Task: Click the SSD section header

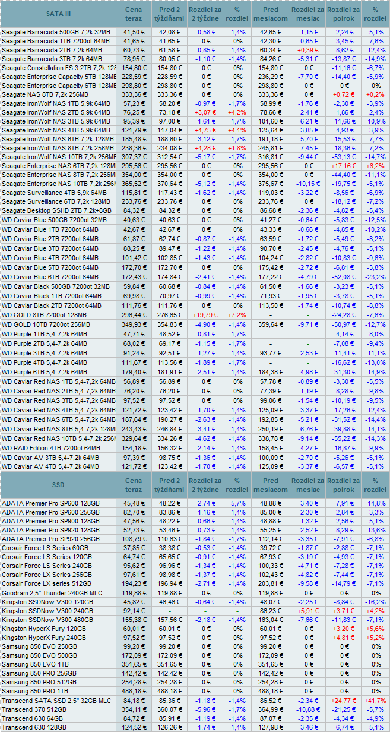Action: coord(58,485)
